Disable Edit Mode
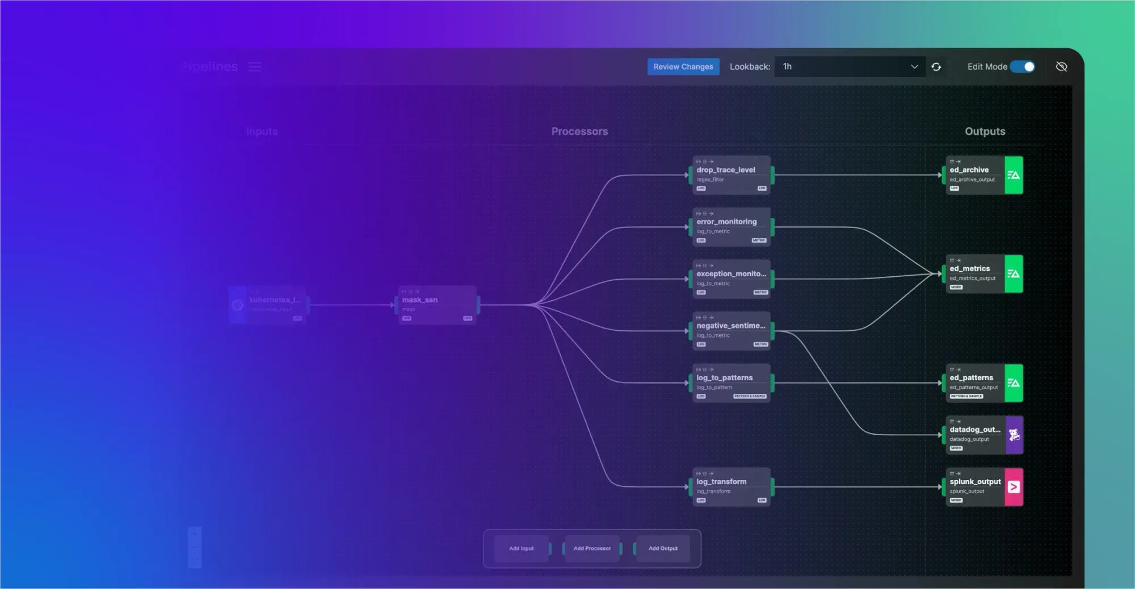The image size is (1135, 589). click(1024, 66)
